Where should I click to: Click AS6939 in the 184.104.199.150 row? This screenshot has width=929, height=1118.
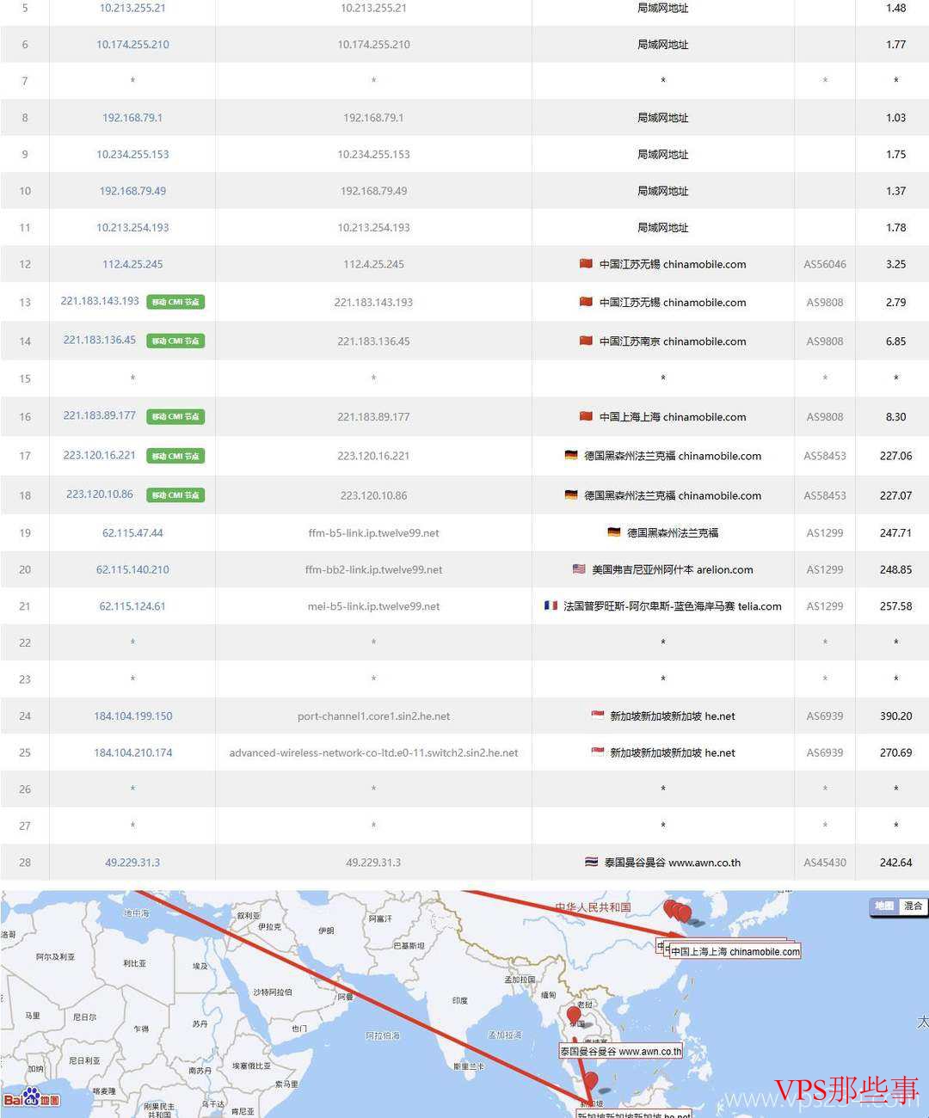click(x=825, y=716)
